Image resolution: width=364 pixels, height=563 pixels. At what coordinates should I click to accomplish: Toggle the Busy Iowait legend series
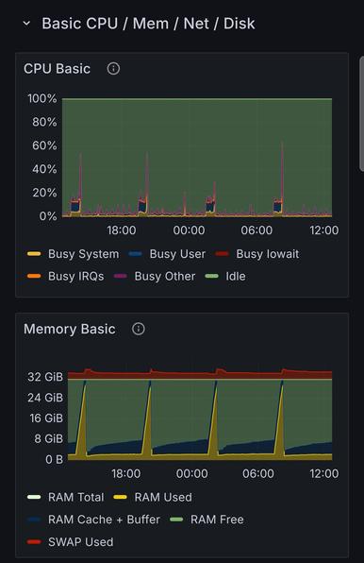pos(267,254)
